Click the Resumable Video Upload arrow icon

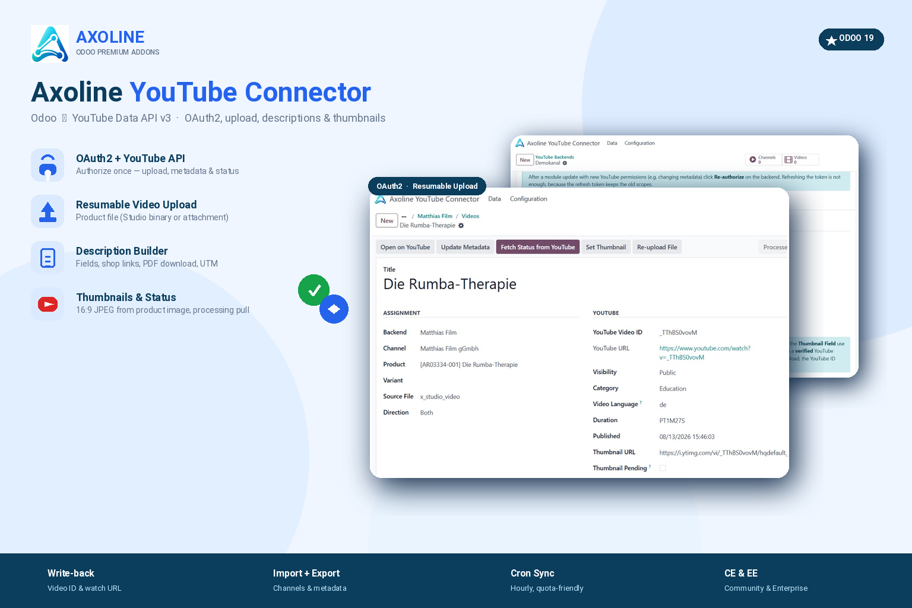47,211
